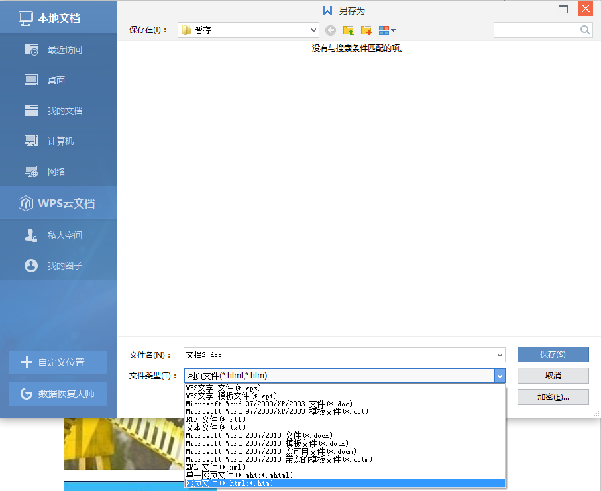Add a custom location (自定义位置)
The width and height of the screenshot is (601, 491).
(58, 362)
